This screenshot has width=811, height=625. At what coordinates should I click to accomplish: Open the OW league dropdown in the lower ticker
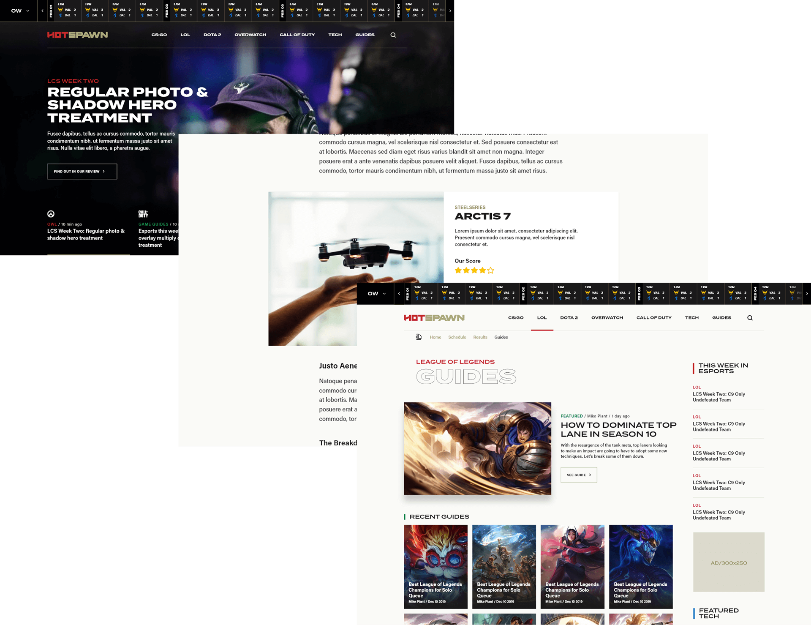tap(376, 293)
